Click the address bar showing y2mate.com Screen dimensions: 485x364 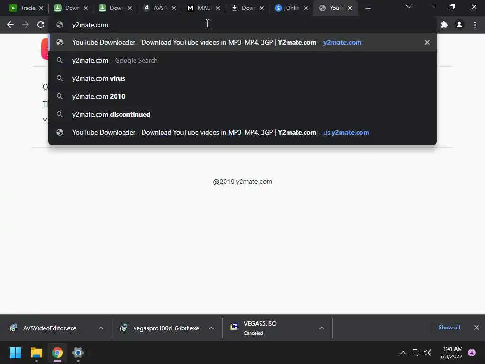point(242,25)
